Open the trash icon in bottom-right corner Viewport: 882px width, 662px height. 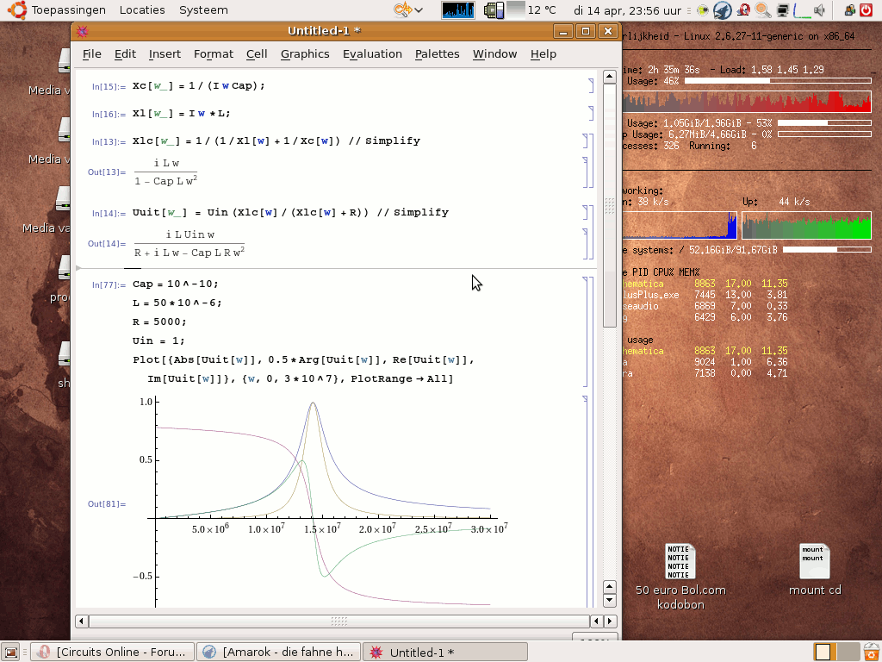pyautogui.click(x=871, y=653)
